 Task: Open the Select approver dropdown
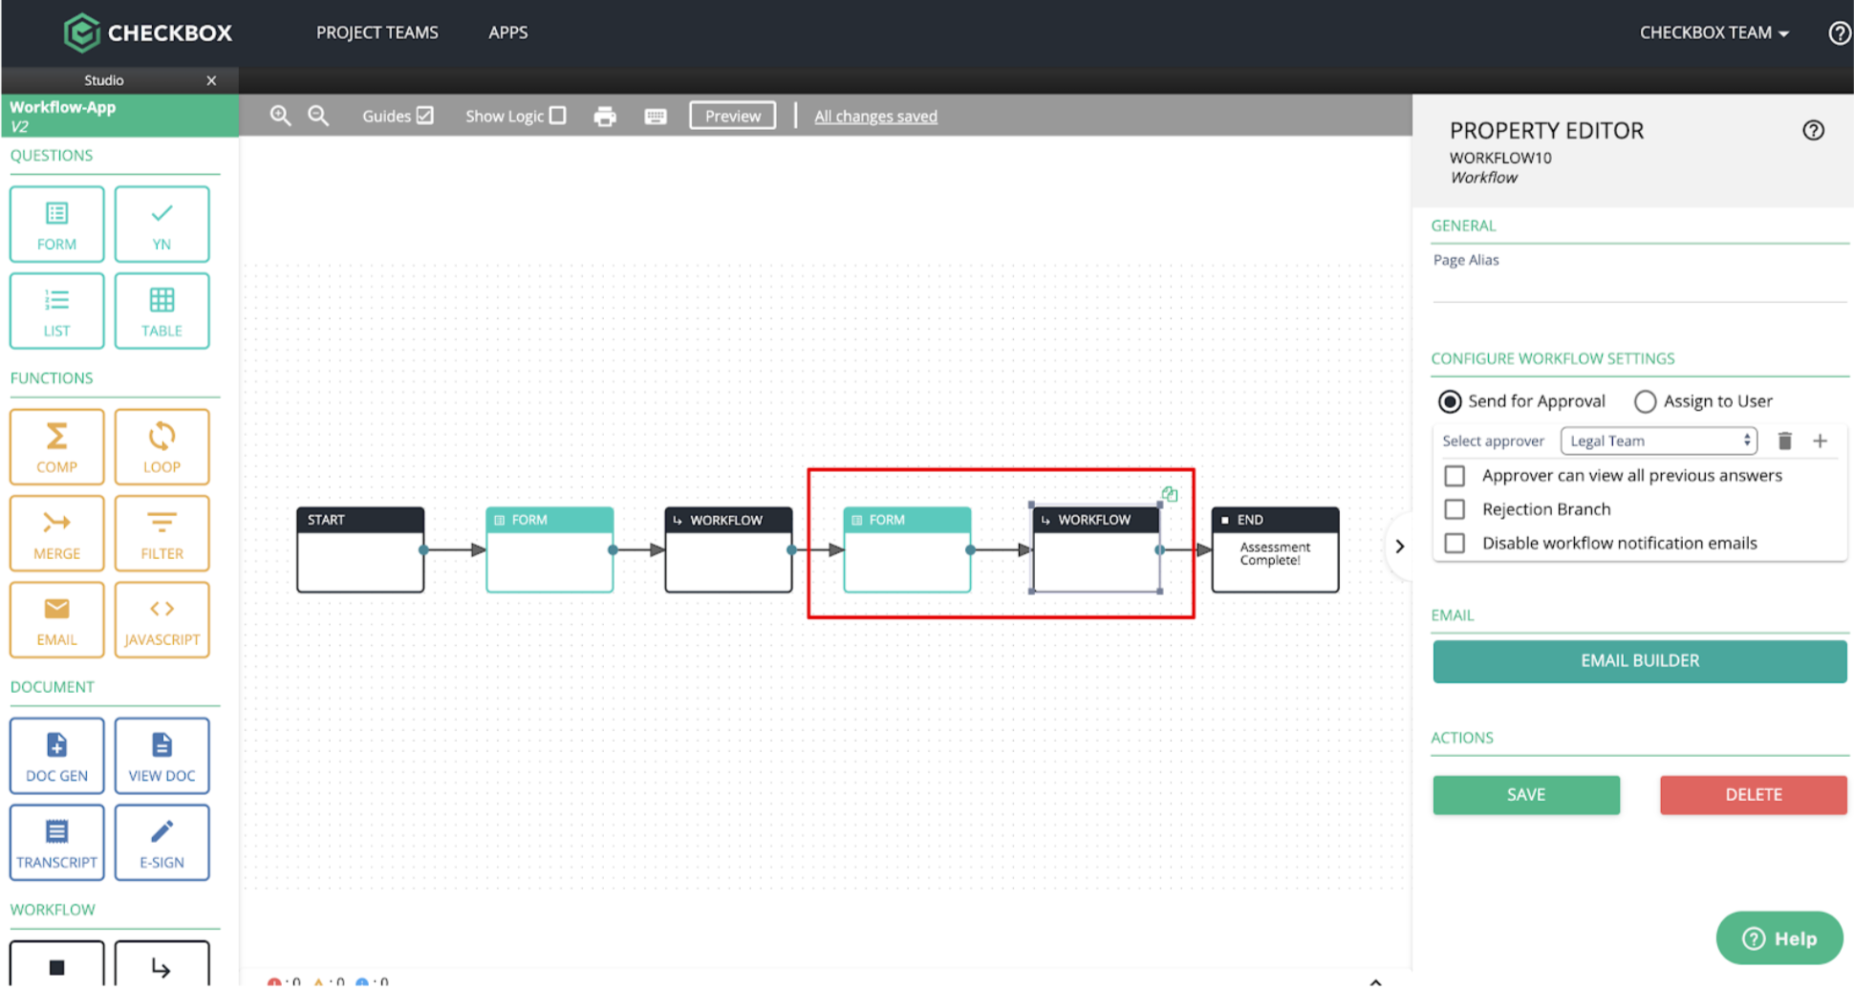[x=1658, y=441]
